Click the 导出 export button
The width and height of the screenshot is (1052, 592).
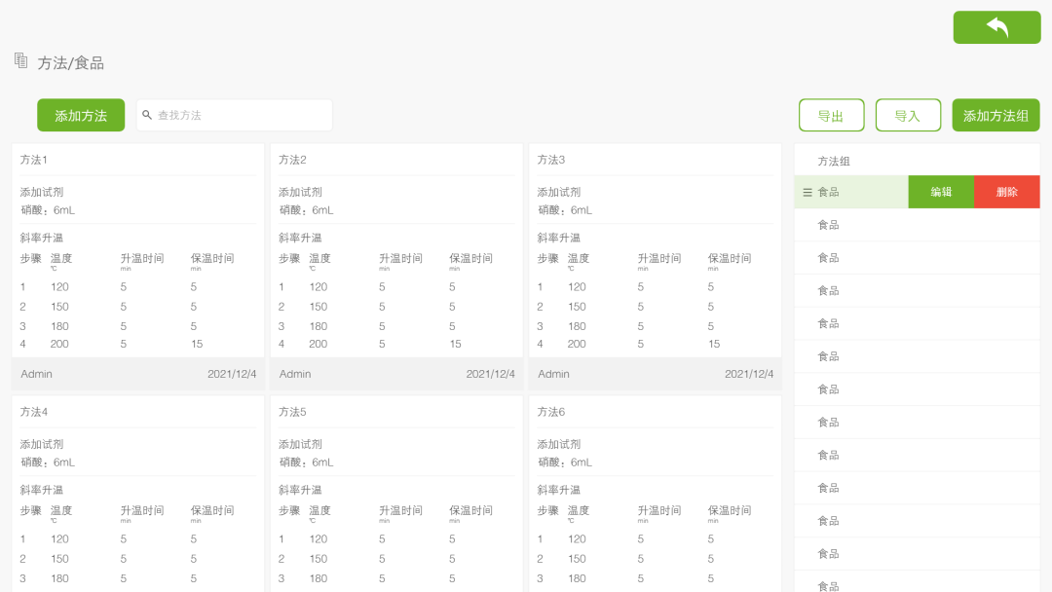pyautogui.click(x=831, y=115)
